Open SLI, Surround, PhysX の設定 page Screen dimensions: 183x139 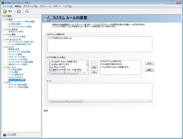20,27
